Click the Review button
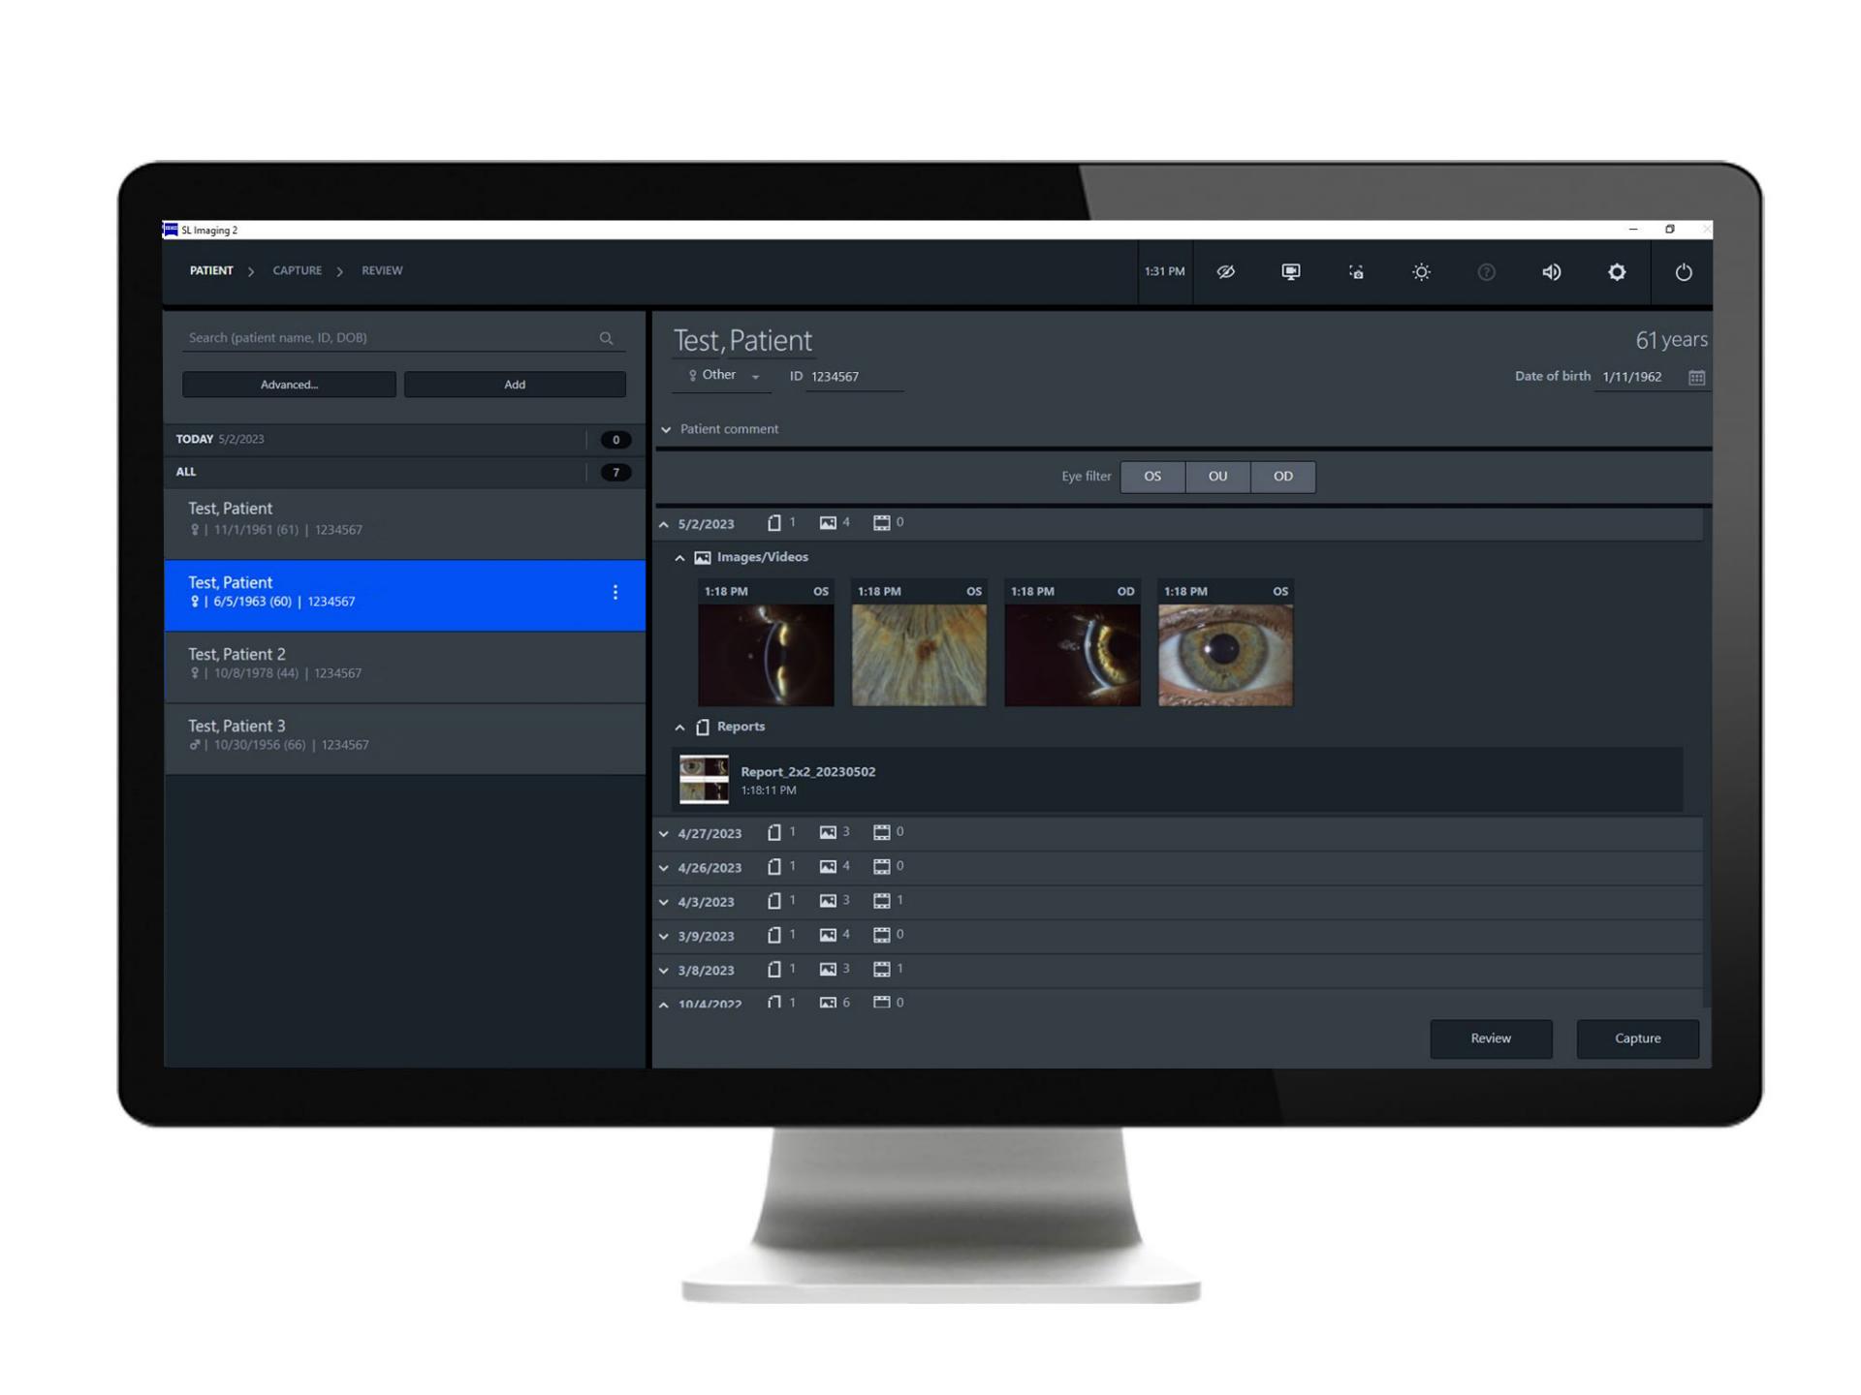 click(1494, 1038)
